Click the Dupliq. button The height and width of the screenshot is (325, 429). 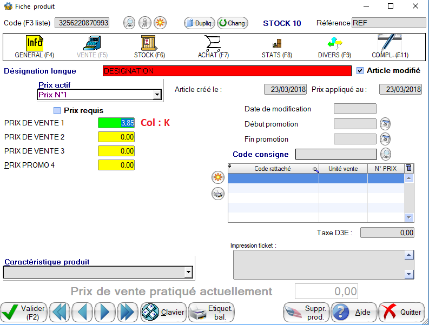point(200,23)
